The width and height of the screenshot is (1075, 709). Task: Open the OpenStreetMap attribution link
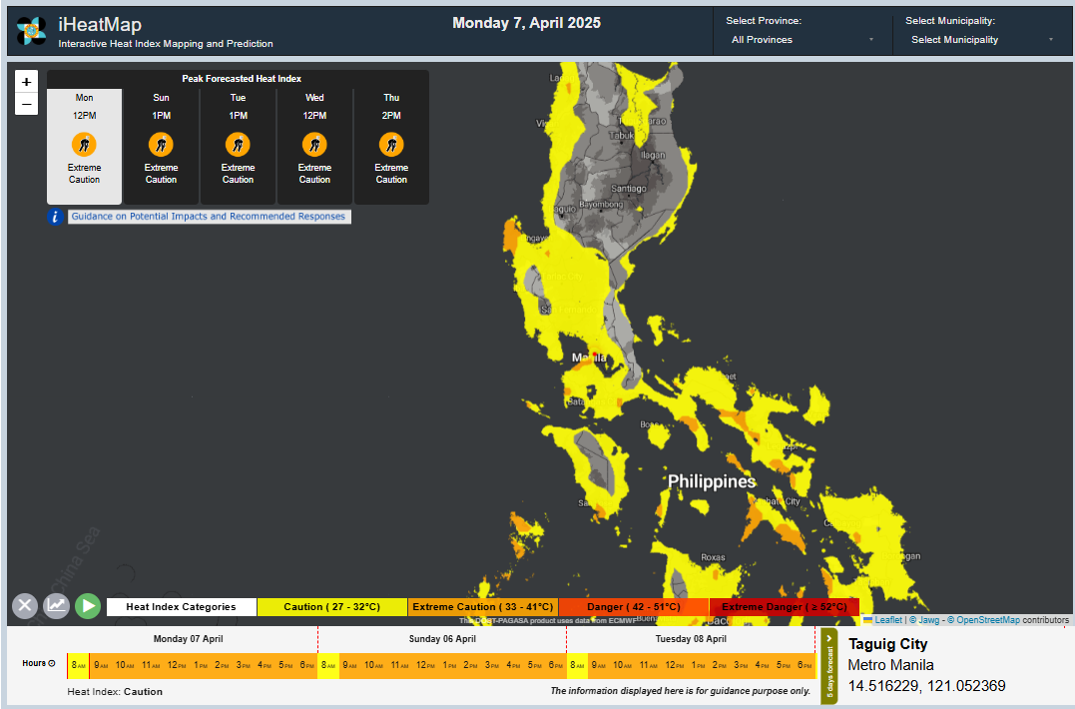click(x=987, y=620)
